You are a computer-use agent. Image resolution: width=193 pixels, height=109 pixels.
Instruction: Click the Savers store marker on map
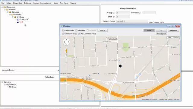(99, 73)
